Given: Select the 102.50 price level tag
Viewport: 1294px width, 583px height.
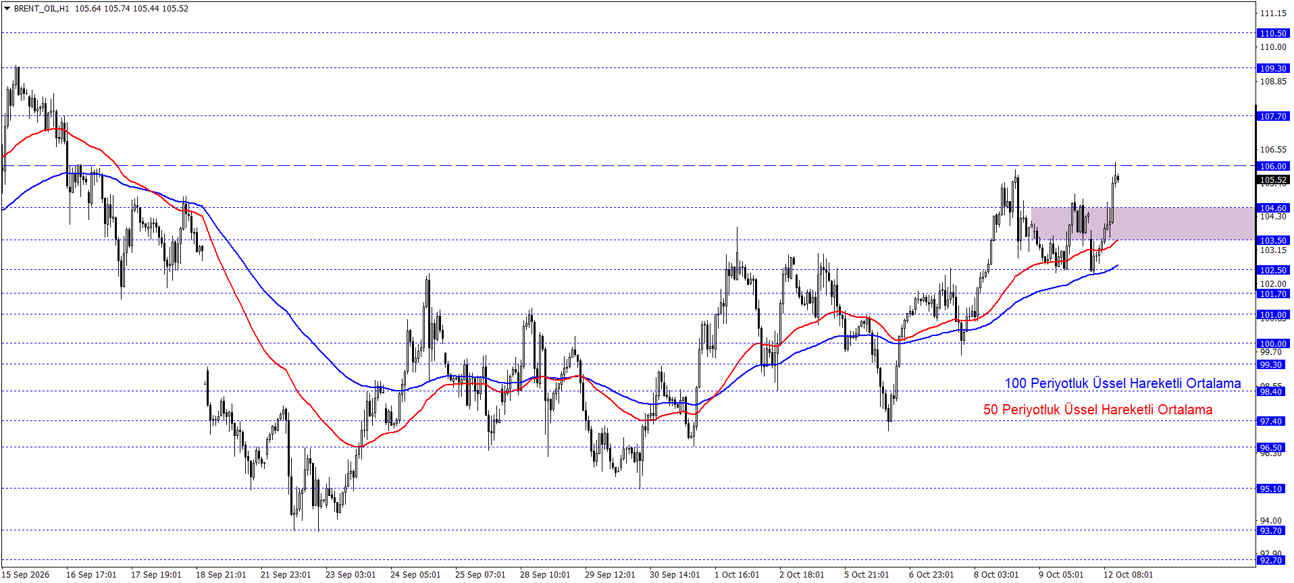Looking at the screenshot, I should (1273, 270).
